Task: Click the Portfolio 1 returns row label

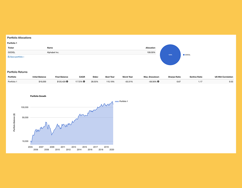Action: 12,82
